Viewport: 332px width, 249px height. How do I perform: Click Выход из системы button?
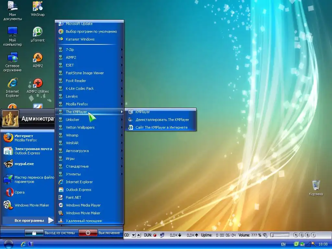click(50, 233)
